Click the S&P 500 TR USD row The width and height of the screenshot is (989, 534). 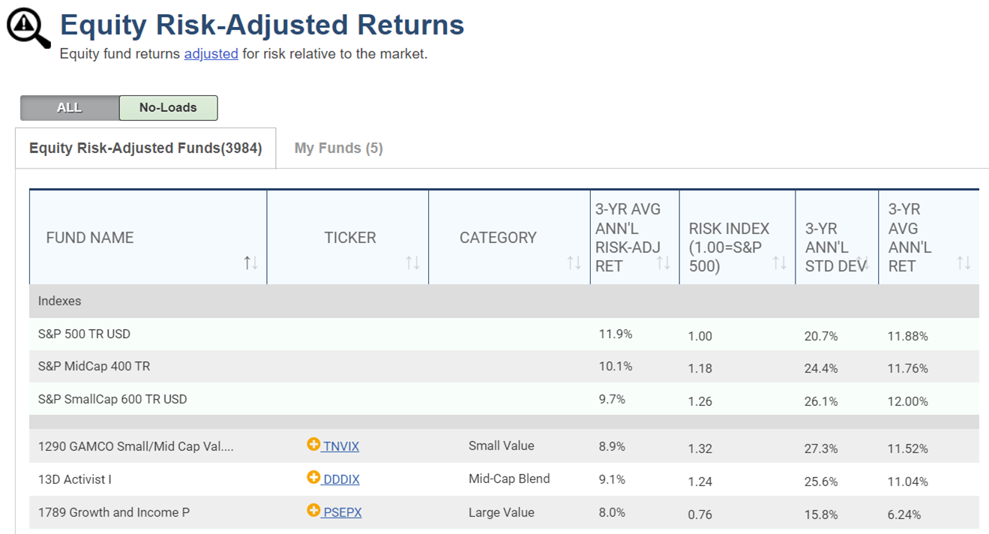pos(84,334)
